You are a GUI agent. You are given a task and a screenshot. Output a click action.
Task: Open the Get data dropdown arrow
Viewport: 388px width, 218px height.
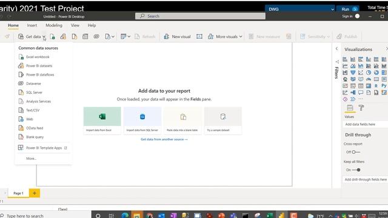(44, 37)
